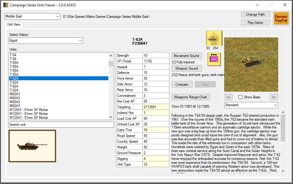Screen dimensions: 293x184
Task: Minimize the Unit Viewer window
Action: point(257,5)
